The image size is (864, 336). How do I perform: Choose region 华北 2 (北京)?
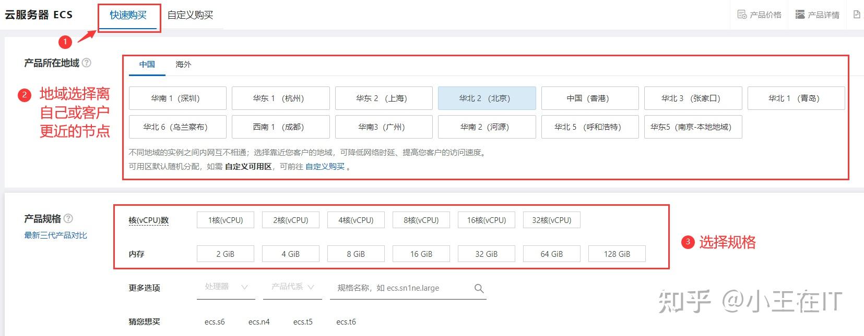(487, 98)
